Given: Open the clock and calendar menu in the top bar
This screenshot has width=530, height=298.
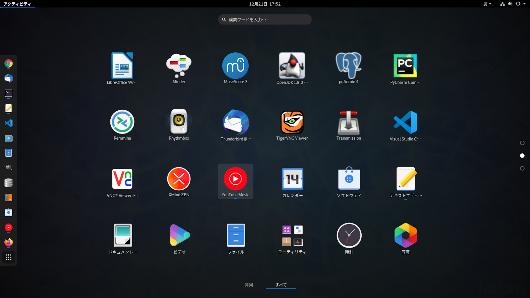Looking at the screenshot, I should tap(265, 4).
